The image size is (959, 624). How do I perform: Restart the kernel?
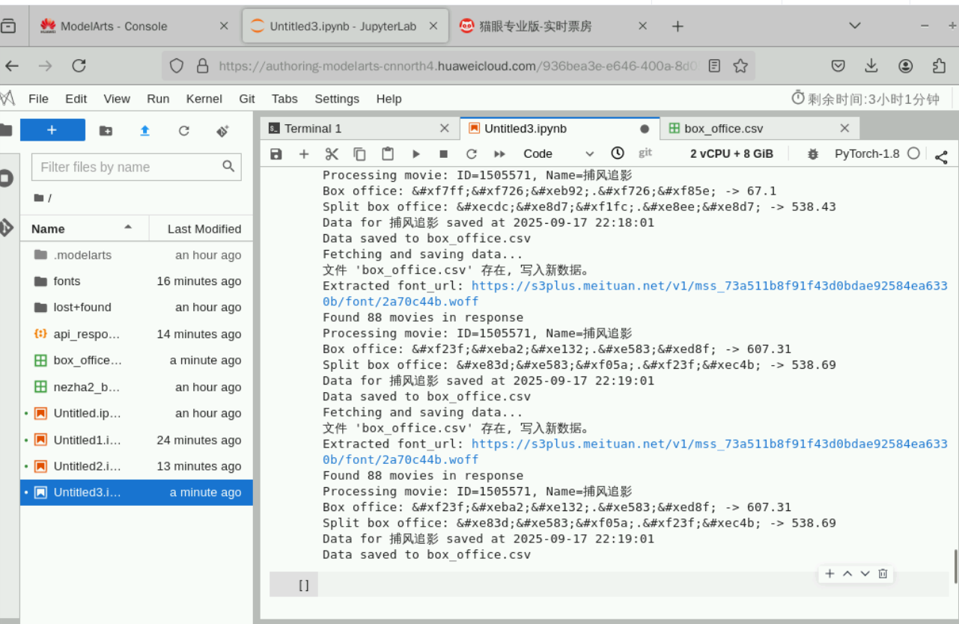471,154
